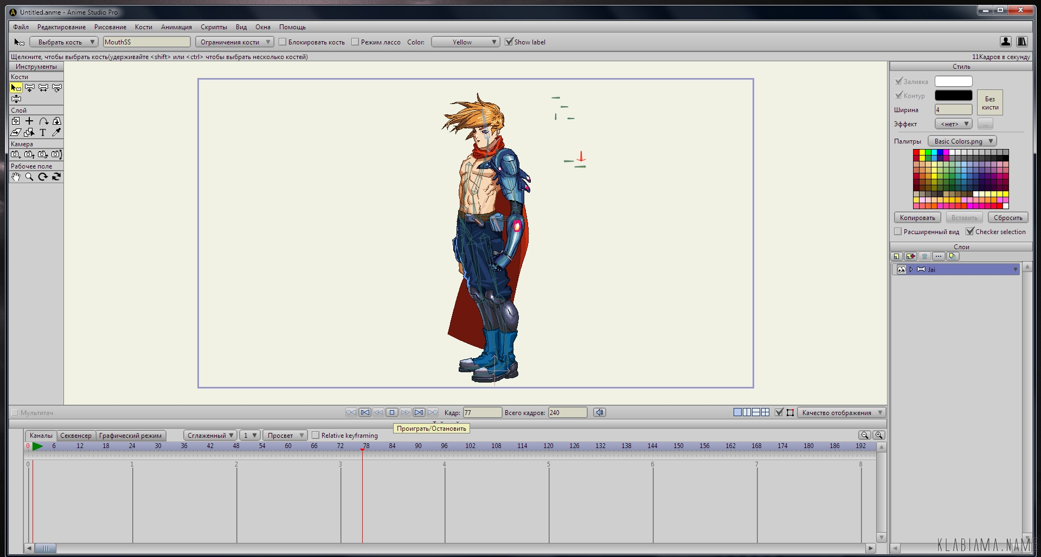Image resolution: width=1041 pixels, height=557 pixels.
Task: Click the black Контур color swatch
Action: (x=953, y=96)
